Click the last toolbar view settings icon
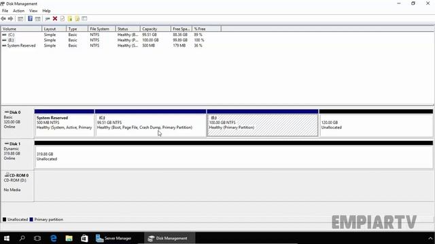Screen dimensions: 435x244 click(84, 18)
